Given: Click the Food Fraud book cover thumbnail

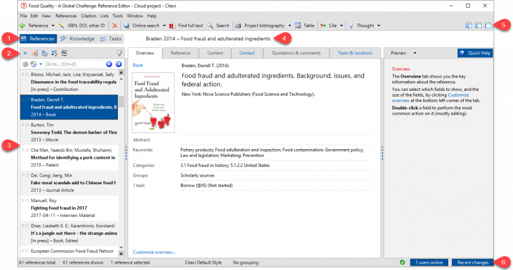Looking at the screenshot, I should pyautogui.click(x=153, y=102).
